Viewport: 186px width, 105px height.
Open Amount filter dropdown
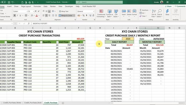click(x=84, y=42)
